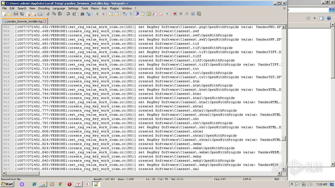Open the View menu
The image size is (335, 188).
(x=32, y=8)
